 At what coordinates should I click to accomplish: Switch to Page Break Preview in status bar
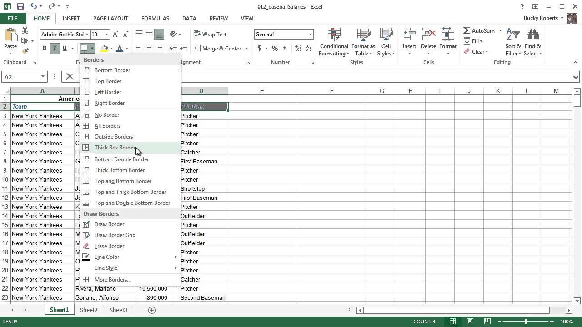(x=488, y=322)
